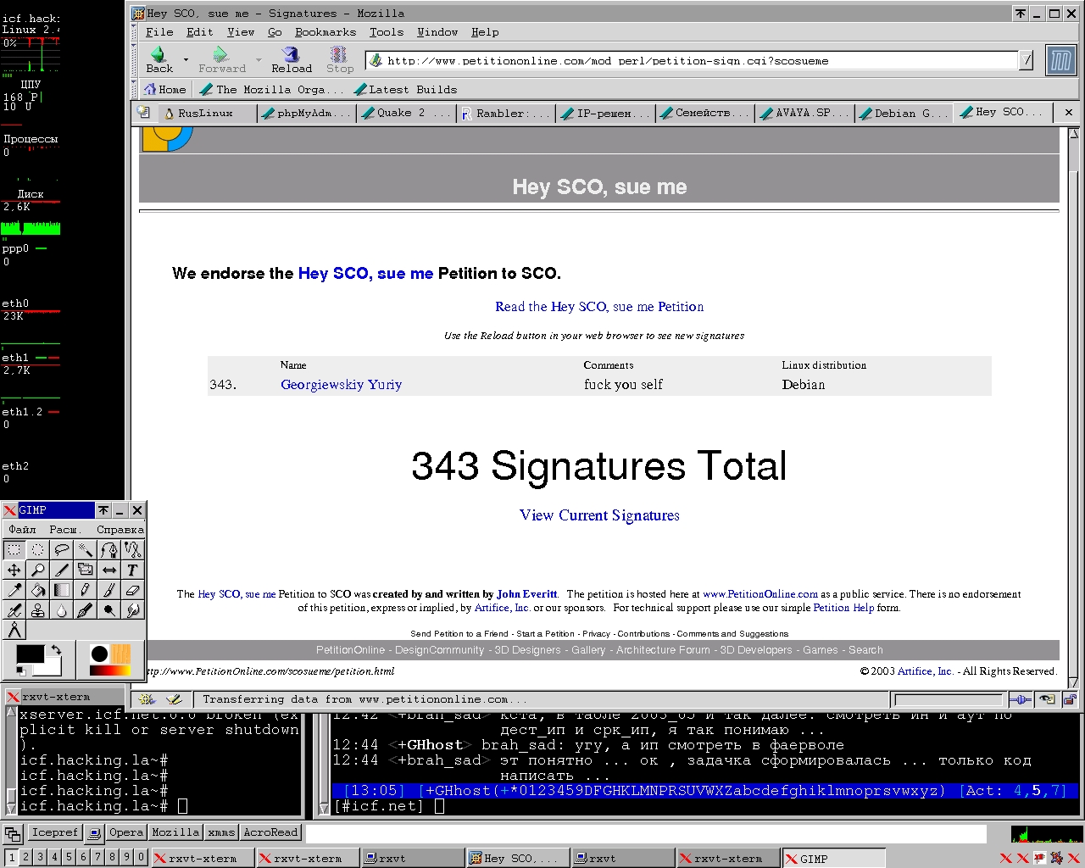Select the Lasso free-select tool in GIMP

(x=62, y=550)
